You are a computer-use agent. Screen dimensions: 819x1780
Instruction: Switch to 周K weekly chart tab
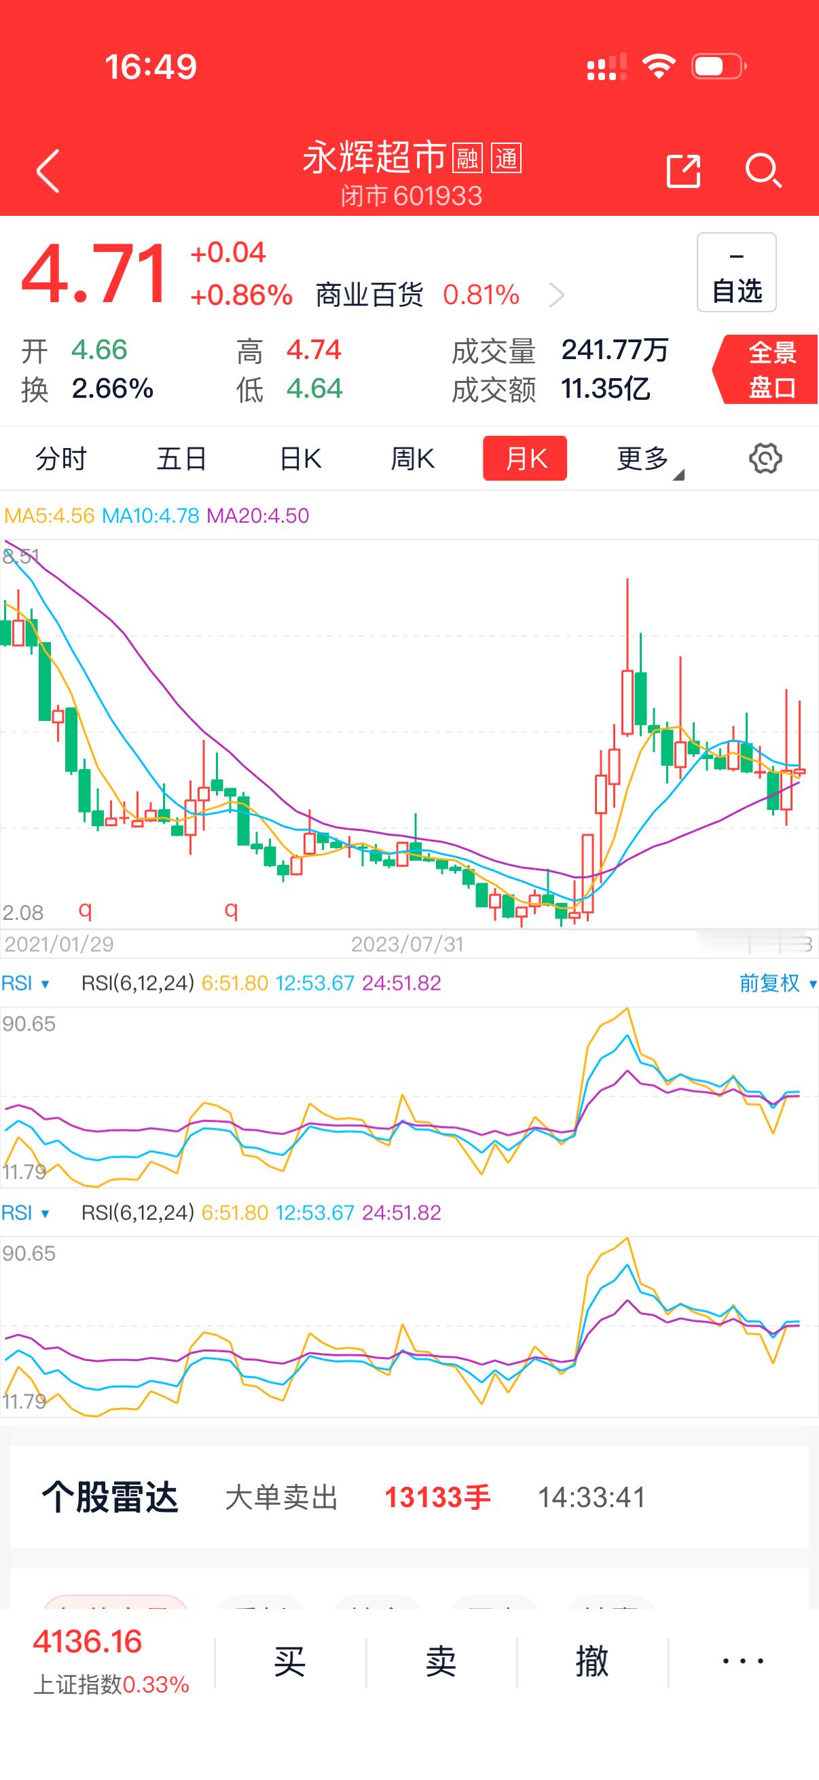pyautogui.click(x=413, y=458)
